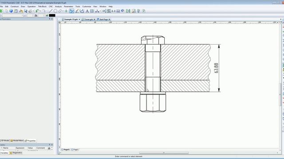Open the Parameters menu
The image size is (284, 159).
pyautogui.click(x=68, y=7)
